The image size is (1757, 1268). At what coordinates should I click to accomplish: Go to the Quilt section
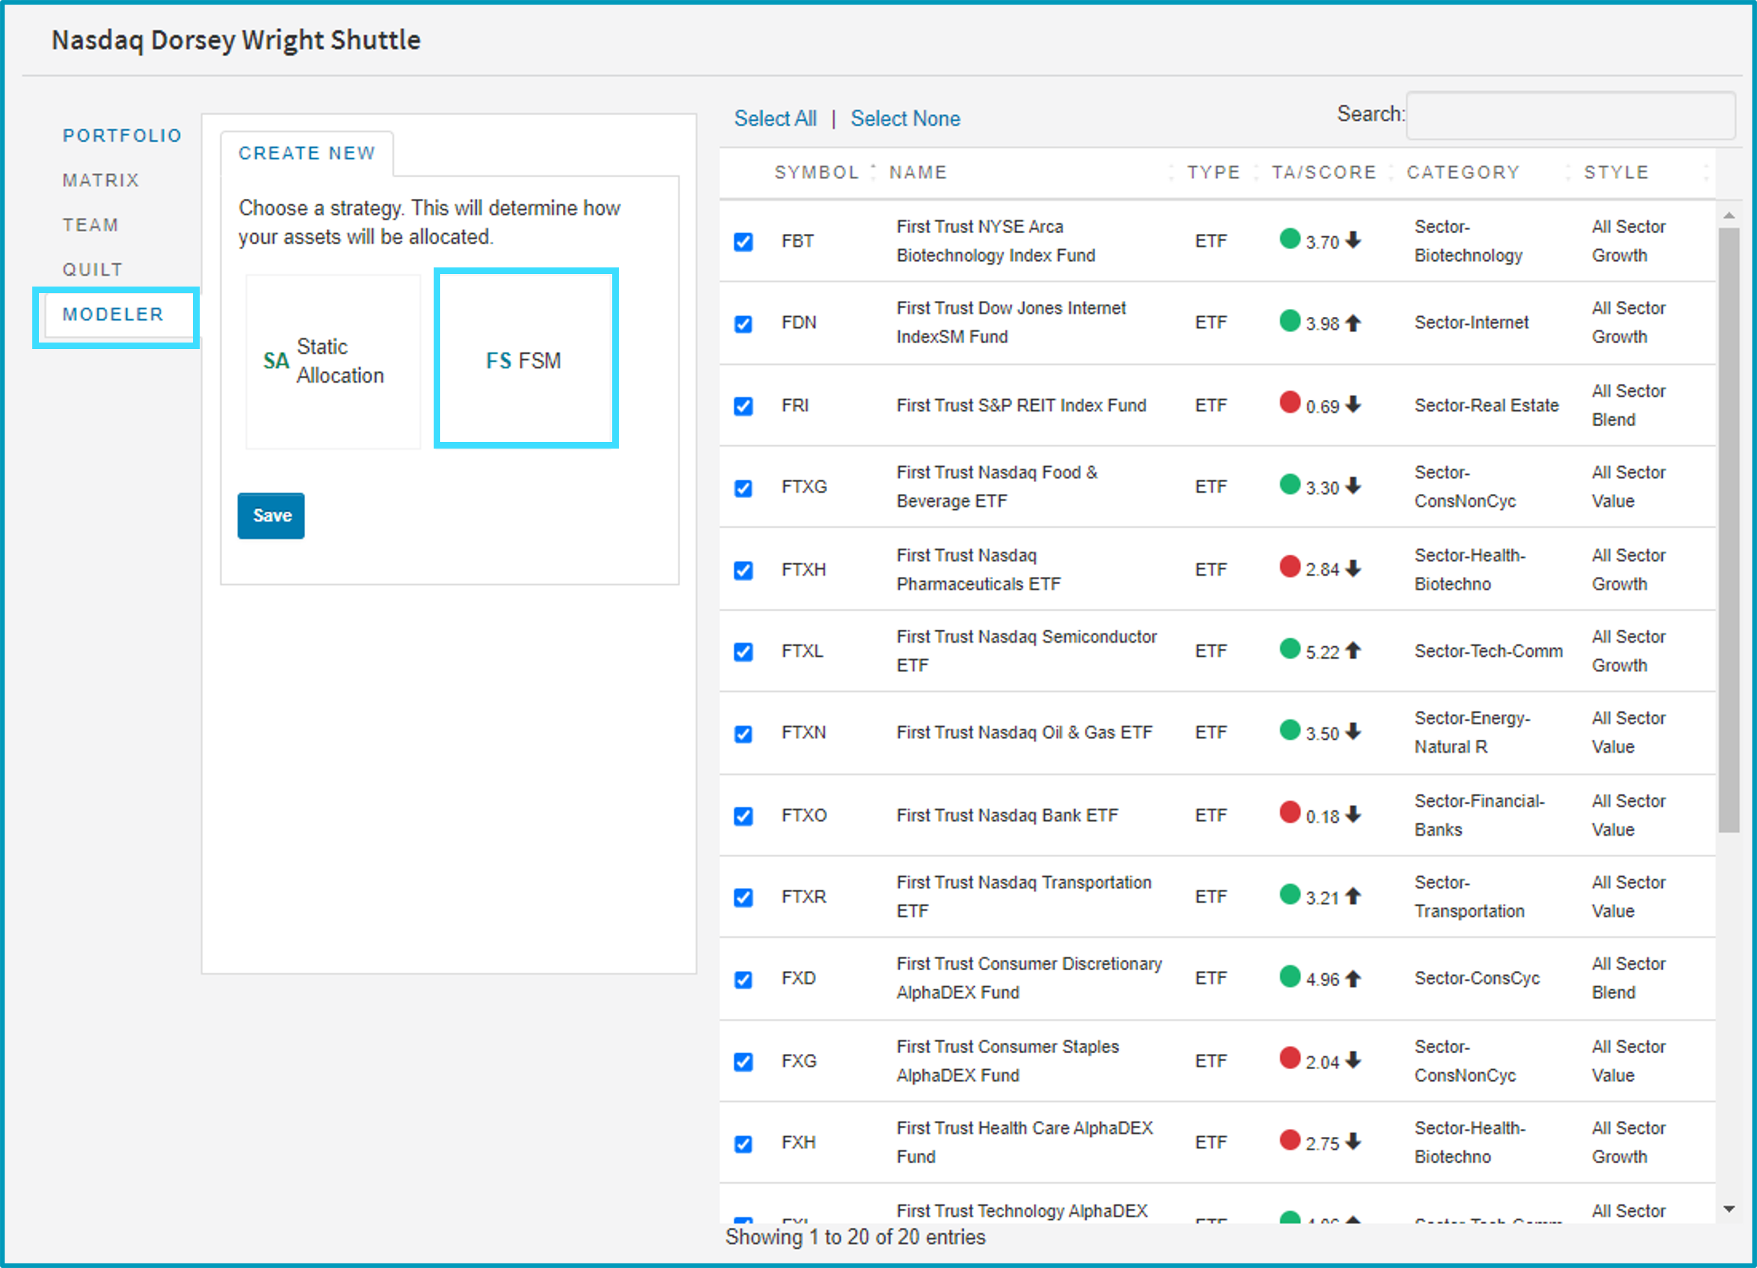pyautogui.click(x=93, y=269)
